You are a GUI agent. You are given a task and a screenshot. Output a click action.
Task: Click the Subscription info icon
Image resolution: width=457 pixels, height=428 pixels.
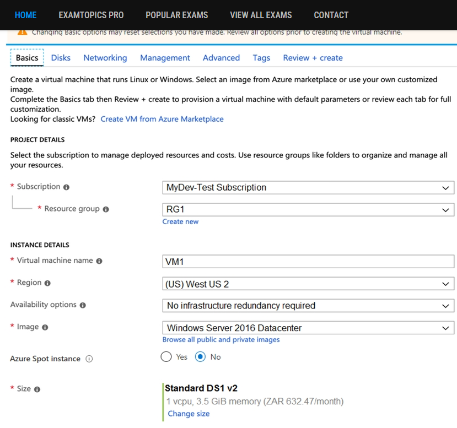coord(67,187)
